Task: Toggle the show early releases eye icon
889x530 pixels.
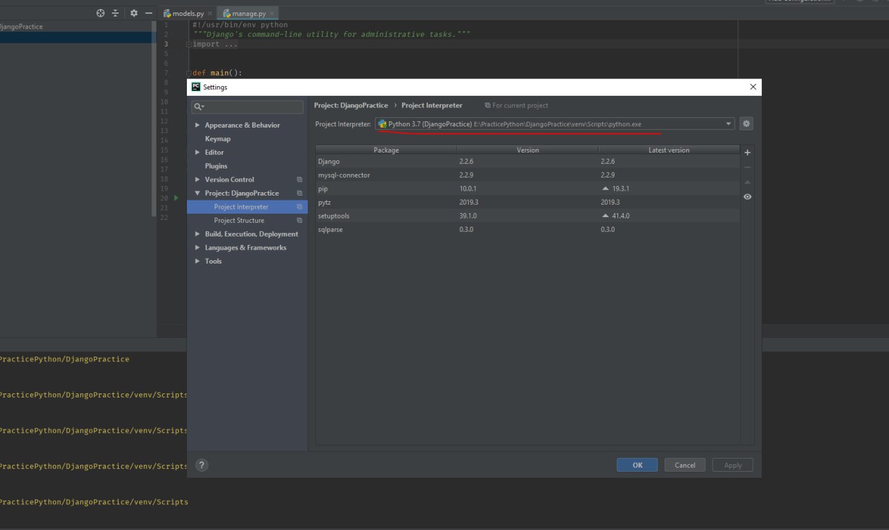Action: click(x=747, y=197)
